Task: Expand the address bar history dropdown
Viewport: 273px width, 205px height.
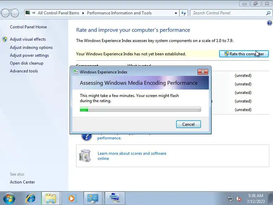Action: pos(176,13)
